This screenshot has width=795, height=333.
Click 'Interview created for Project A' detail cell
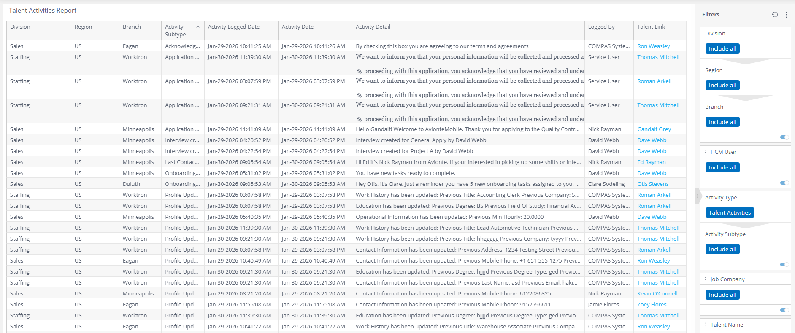[468, 151]
